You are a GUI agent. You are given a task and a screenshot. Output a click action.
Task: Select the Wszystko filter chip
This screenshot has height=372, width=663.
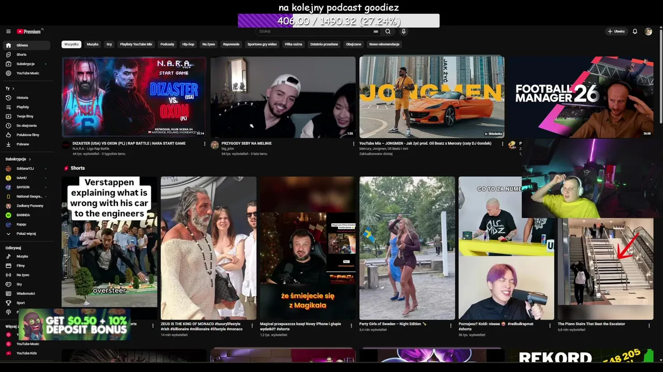tap(71, 44)
